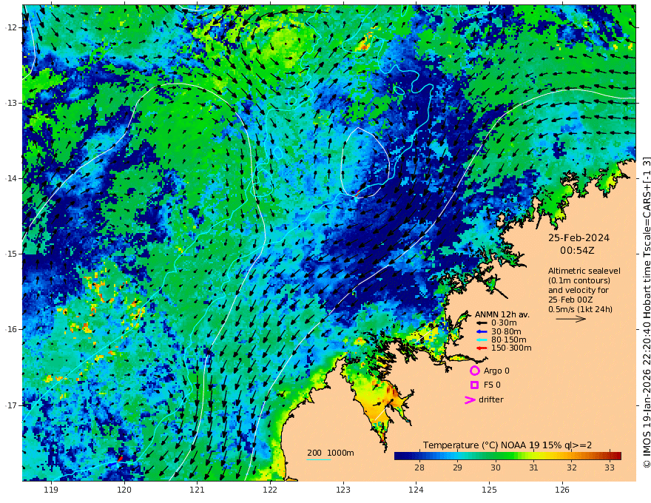Click the FS 0 label
Screen dimensions: 651x503
click(x=492, y=385)
